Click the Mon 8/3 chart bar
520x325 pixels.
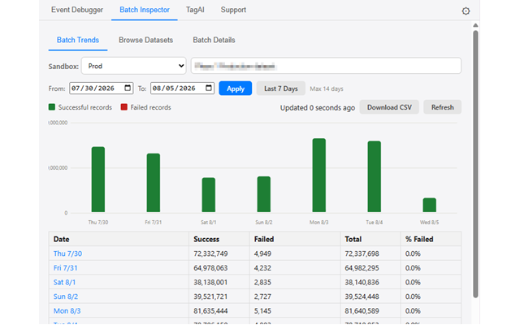(319, 175)
